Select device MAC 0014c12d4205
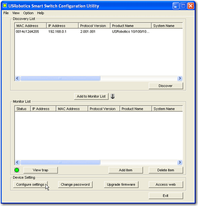This screenshot has width=198, height=206. tap(27, 31)
